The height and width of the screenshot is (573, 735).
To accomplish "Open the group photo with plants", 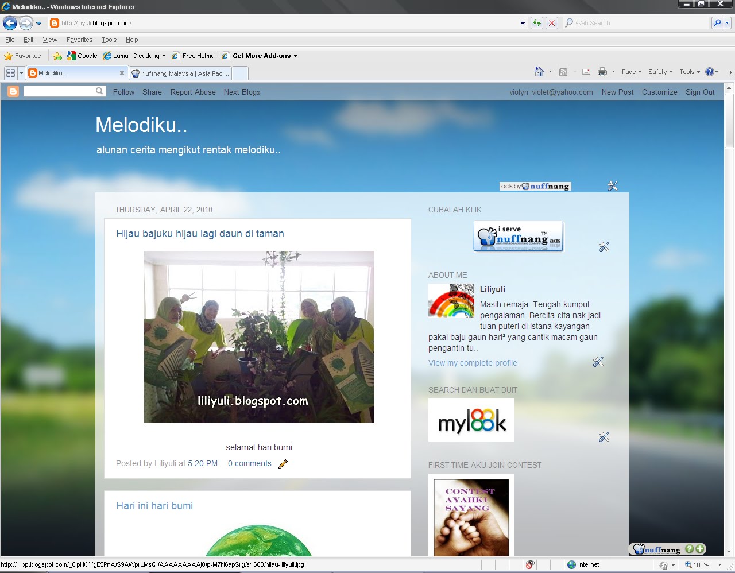I will (x=259, y=337).
